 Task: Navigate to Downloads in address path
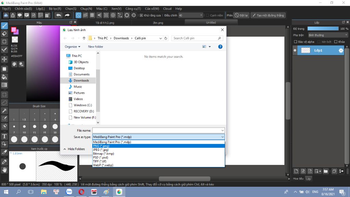tap(121, 38)
